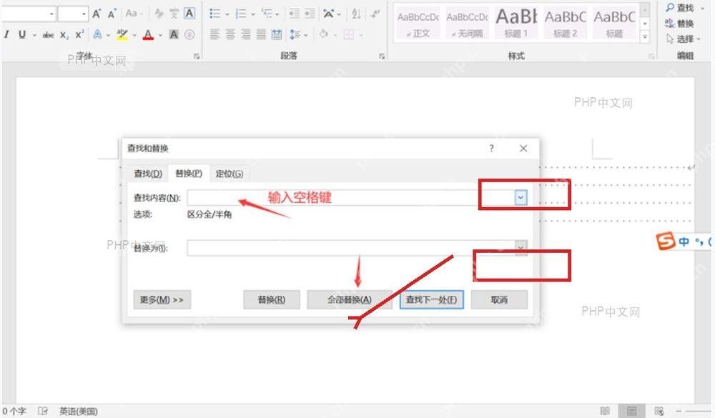Switch to the 查找(D) tab
The width and height of the screenshot is (715, 418).
point(148,173)
